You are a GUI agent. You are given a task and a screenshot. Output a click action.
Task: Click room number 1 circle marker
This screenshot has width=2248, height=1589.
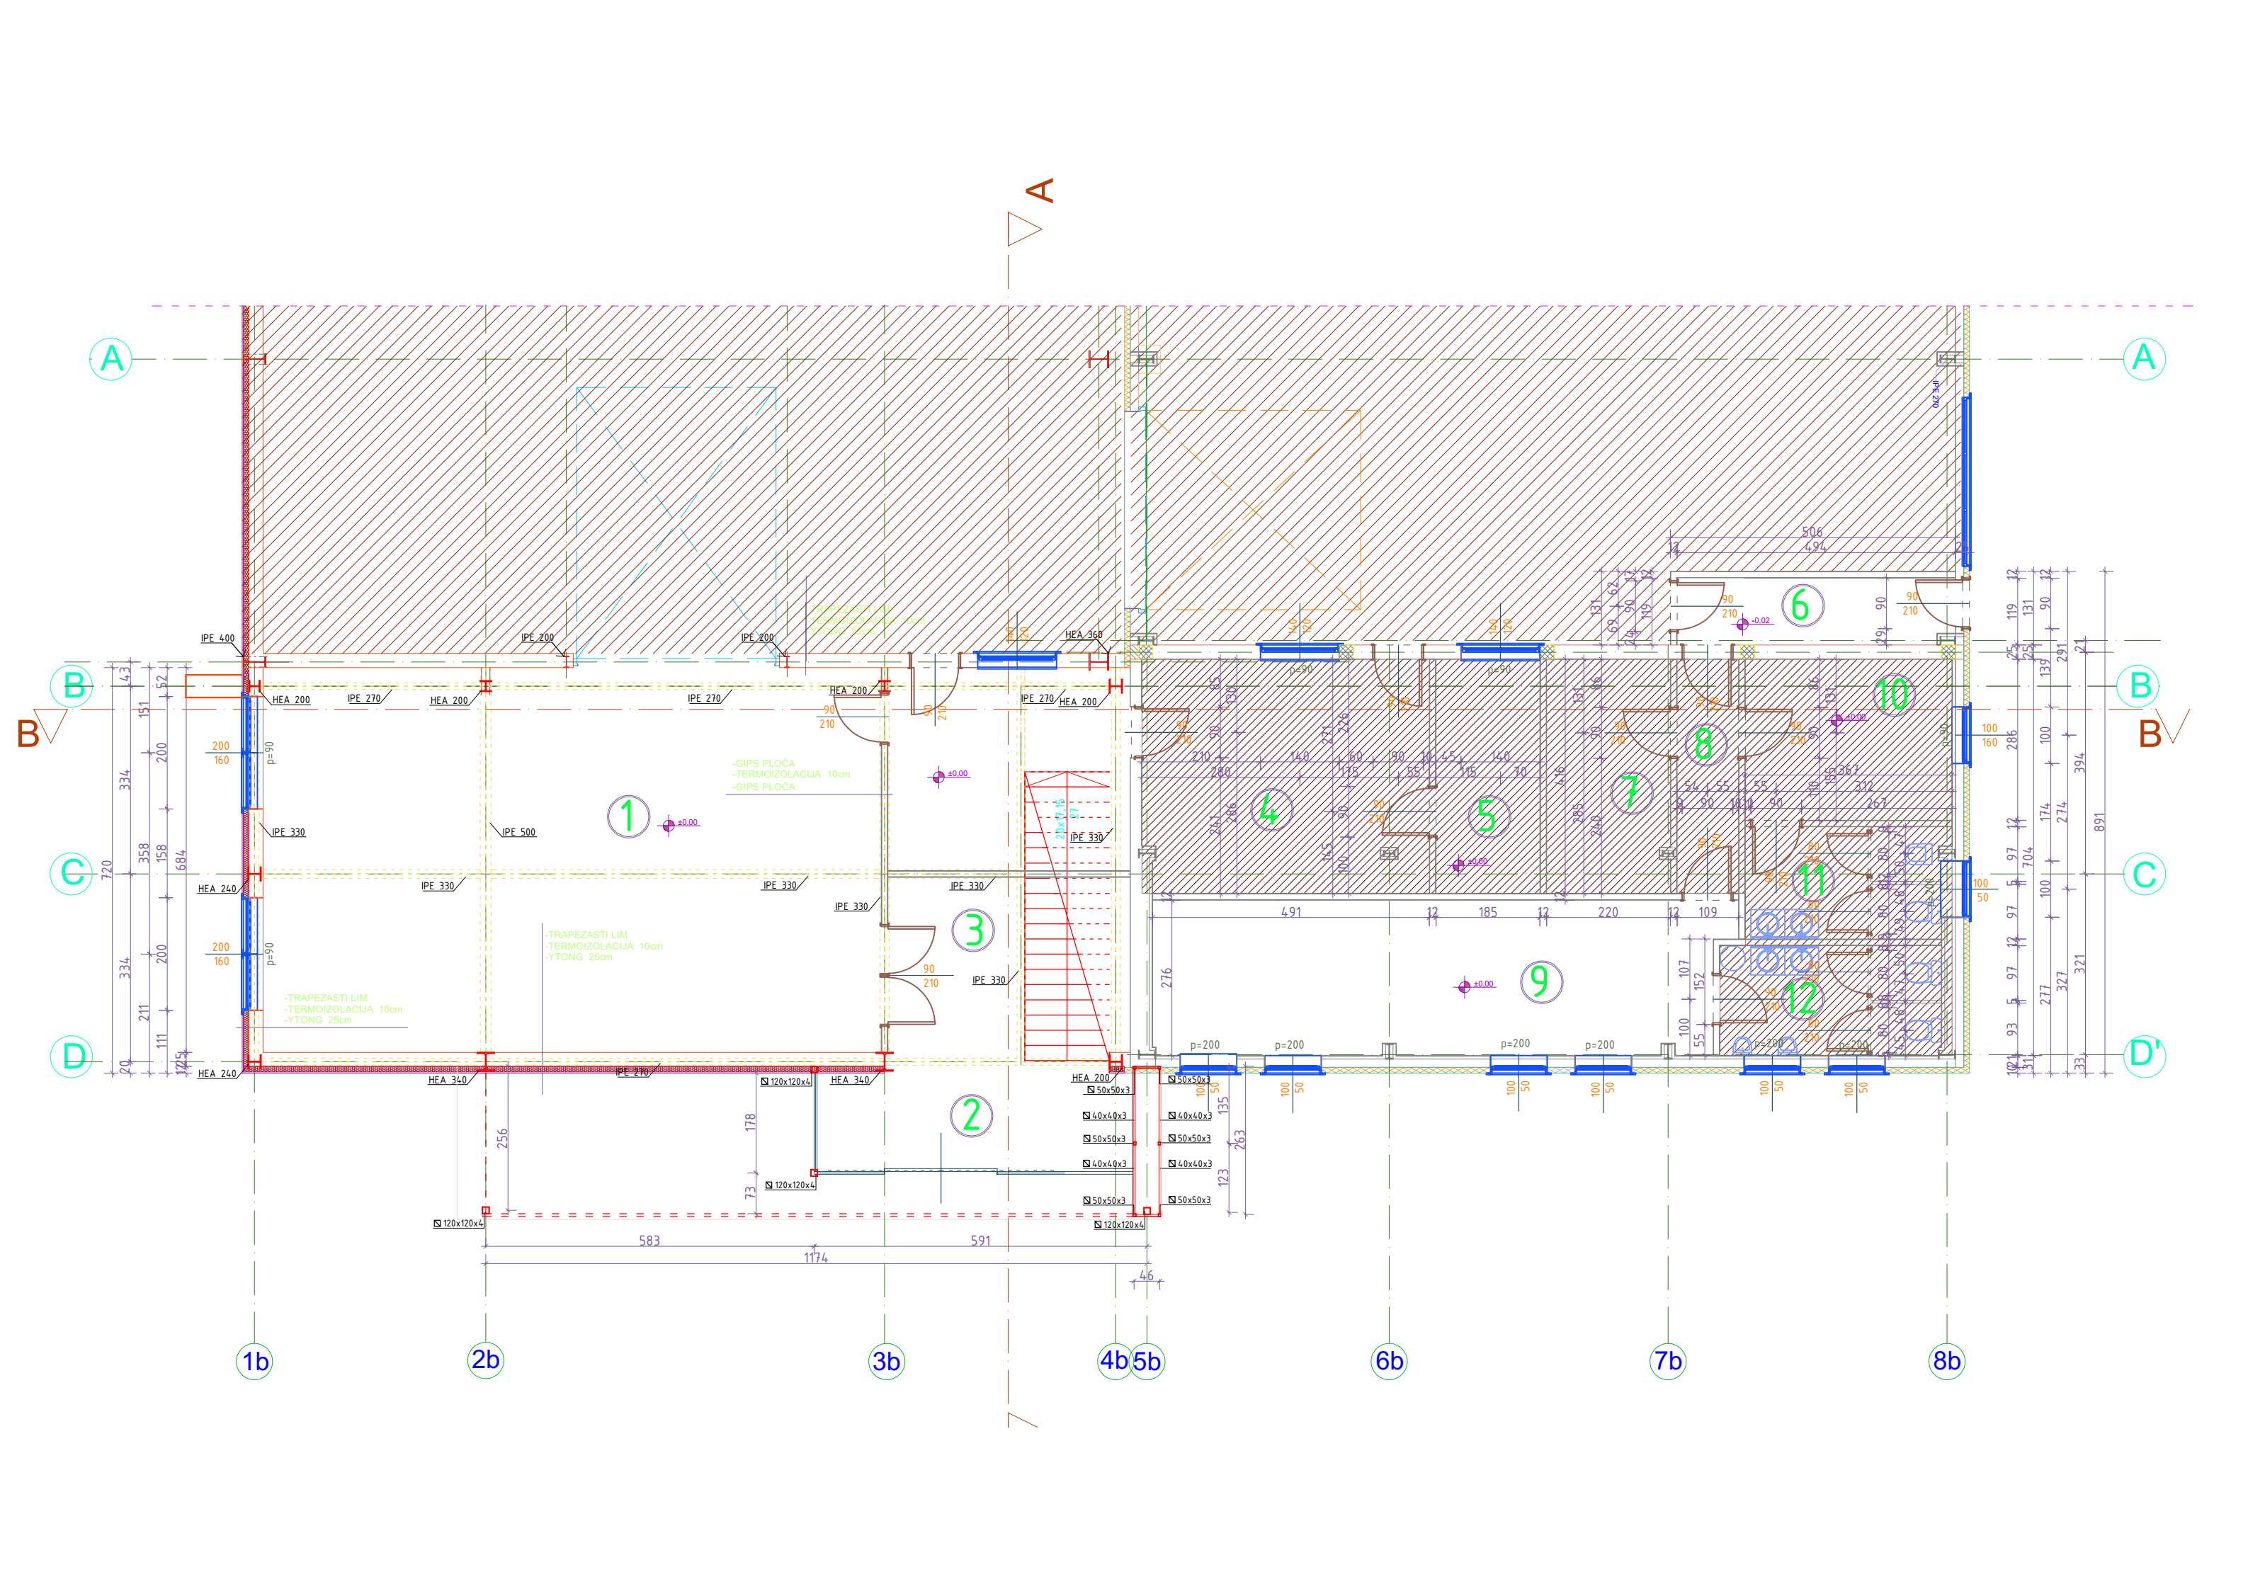(629, 816)
